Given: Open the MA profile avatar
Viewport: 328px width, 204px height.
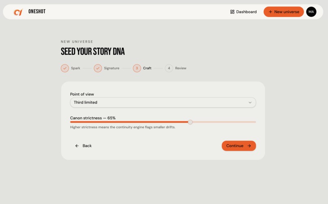Looking at the screenshot, I should click(x=311, y=12).
